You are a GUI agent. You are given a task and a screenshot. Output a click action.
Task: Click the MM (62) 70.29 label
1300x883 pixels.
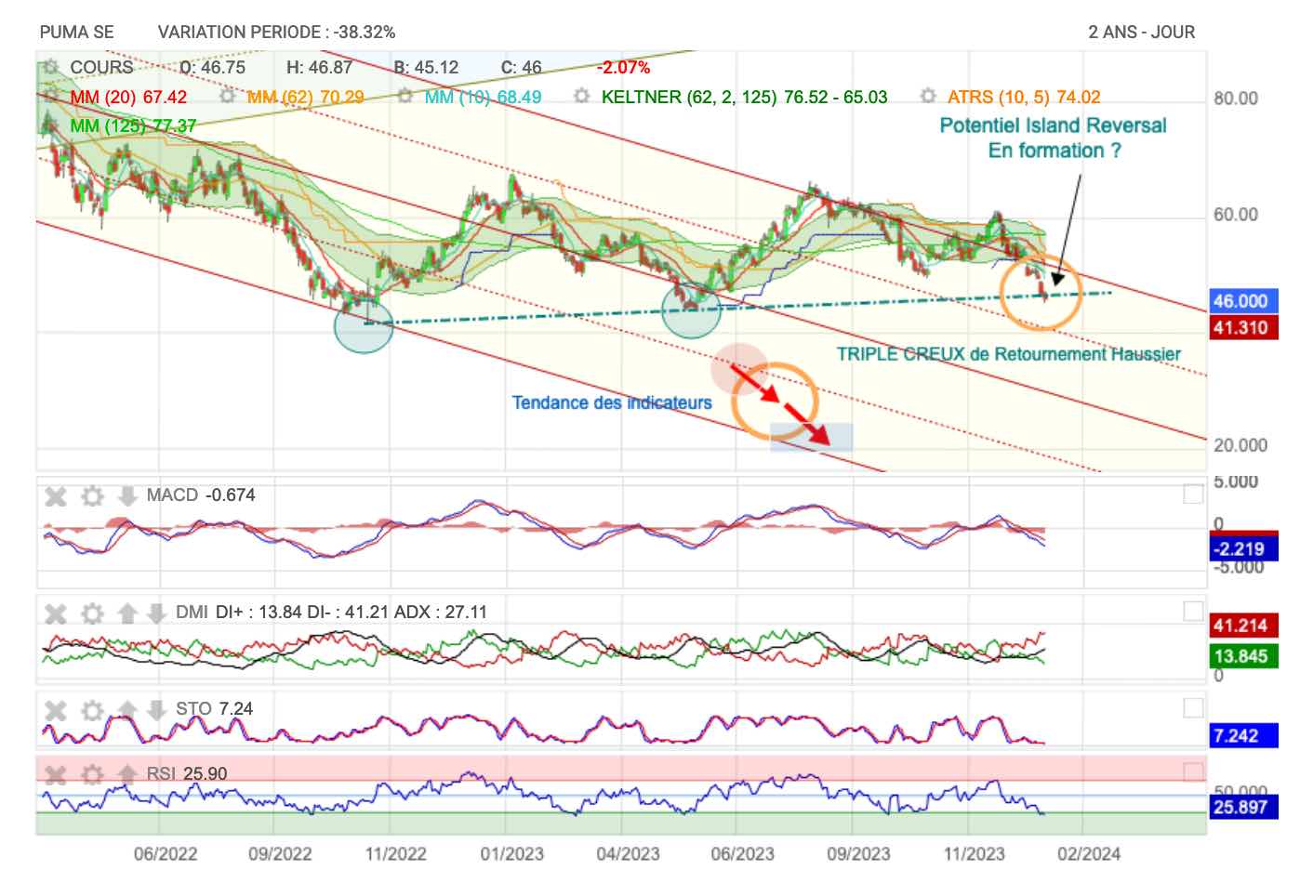coord(306,97)
